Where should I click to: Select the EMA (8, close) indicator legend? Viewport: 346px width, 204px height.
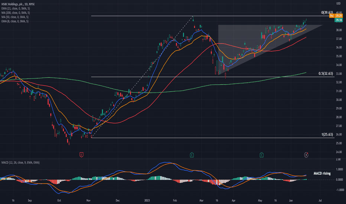coord(15,21)
